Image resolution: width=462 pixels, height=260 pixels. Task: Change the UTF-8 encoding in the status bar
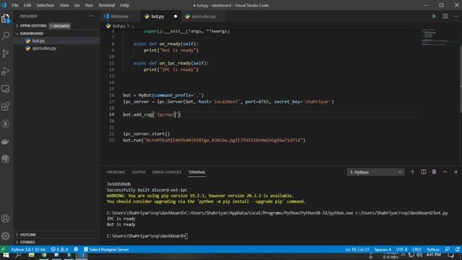click(401, 249)
